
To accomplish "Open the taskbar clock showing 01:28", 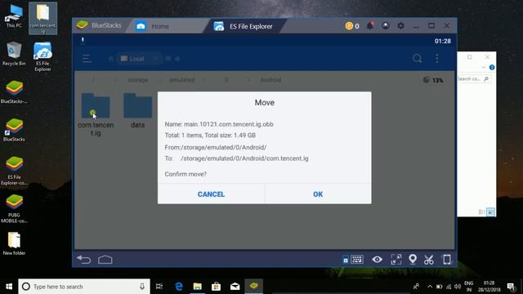I will point(489,287).
